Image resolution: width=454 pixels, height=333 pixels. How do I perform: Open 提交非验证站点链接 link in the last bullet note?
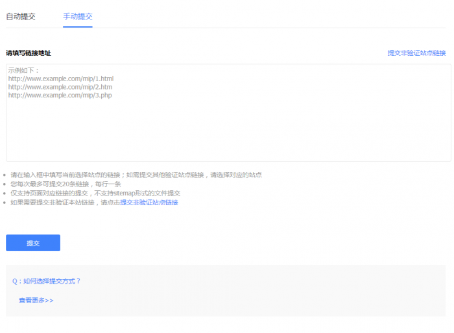pyautogui.click(x=149, y=203)
